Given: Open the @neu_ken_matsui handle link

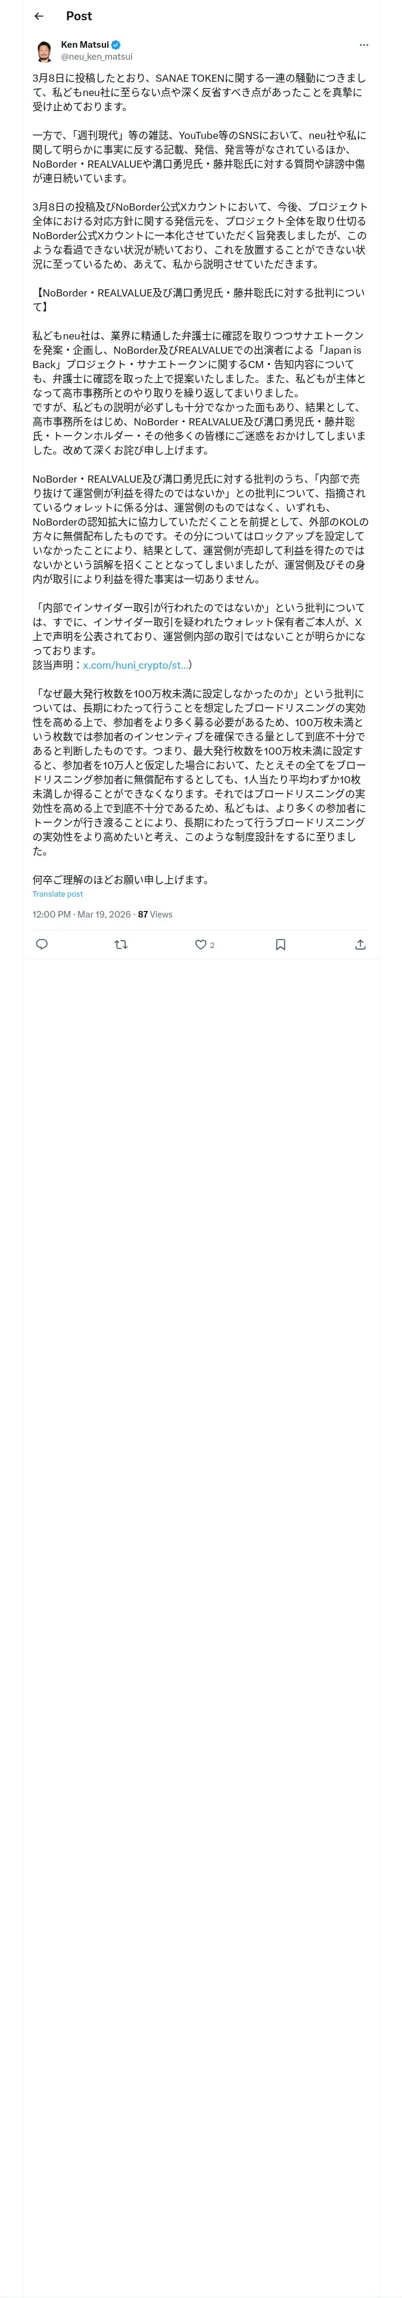Looking at the screenshot, I should 96,56.
